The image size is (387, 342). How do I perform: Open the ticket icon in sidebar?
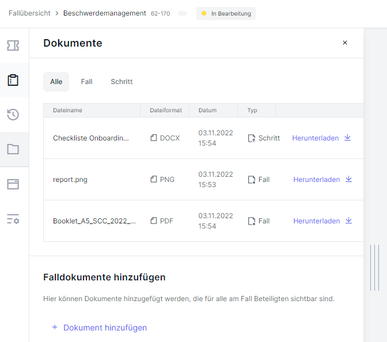[x=13, y=45]
